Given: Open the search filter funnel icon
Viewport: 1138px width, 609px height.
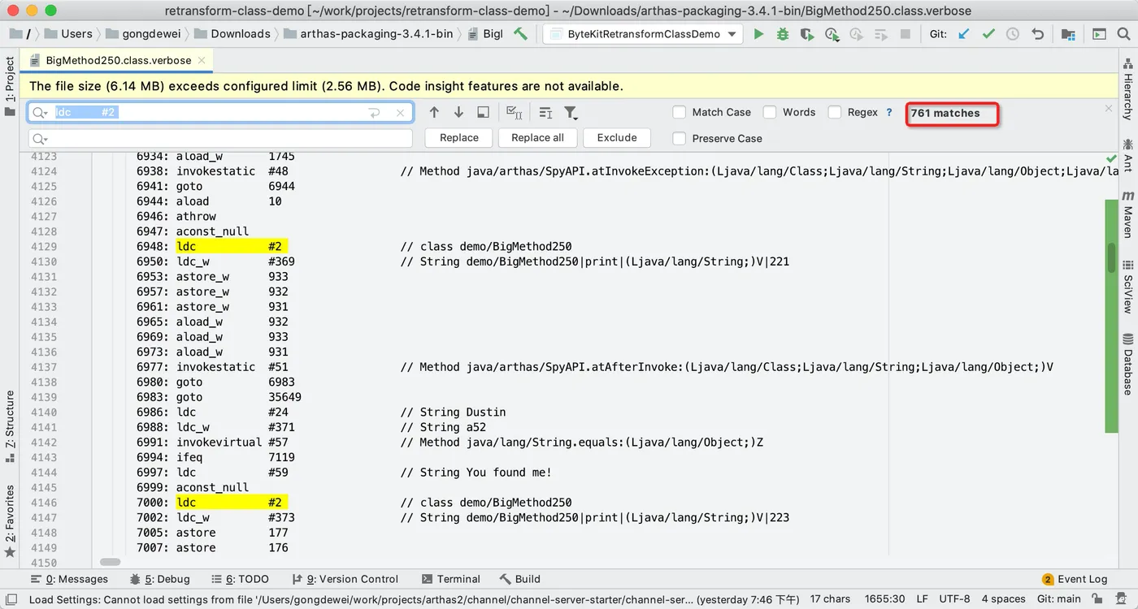Looking at the screenshot, I should pos(571,113).
